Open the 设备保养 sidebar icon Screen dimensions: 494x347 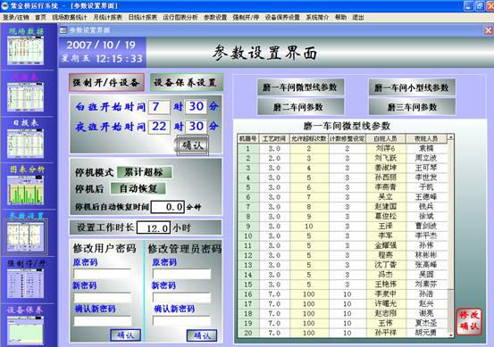pyautogui.click(x=26, y=330)
